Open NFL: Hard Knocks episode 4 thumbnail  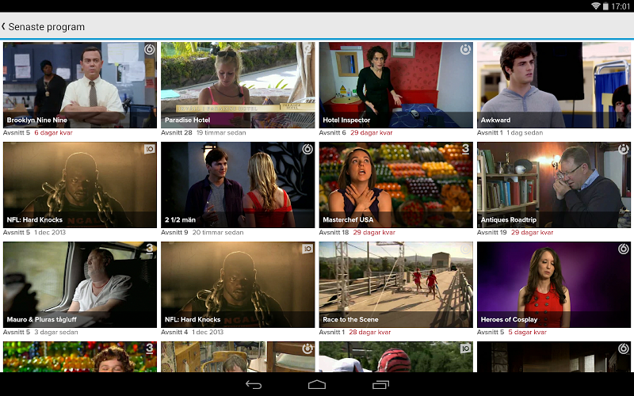238,284
